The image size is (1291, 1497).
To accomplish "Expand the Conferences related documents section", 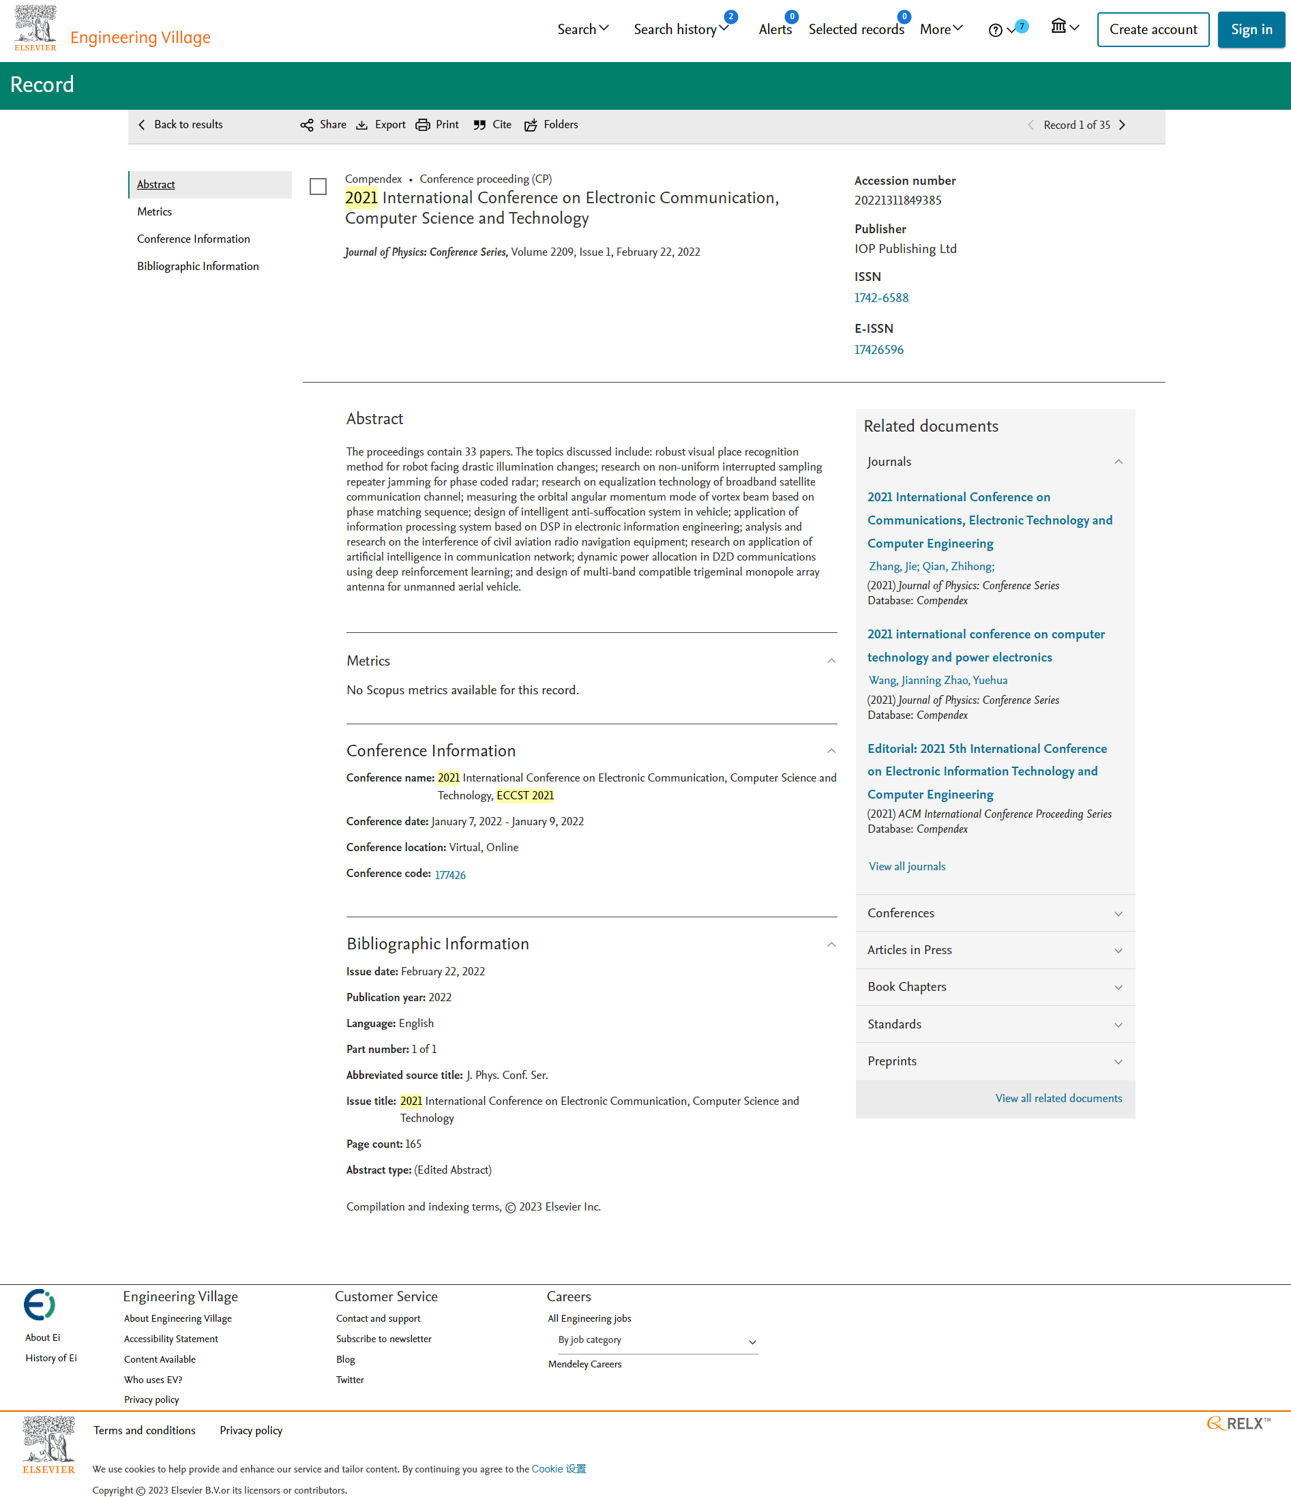I will [x=1118, y=913].
